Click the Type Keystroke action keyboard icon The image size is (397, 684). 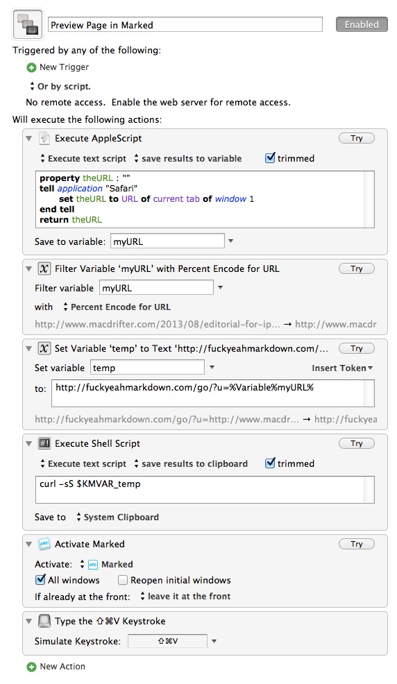[44, 621]
